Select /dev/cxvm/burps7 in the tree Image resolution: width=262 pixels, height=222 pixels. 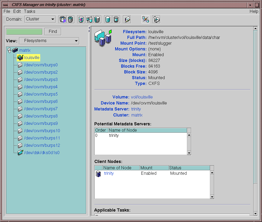tap(41, 109)
